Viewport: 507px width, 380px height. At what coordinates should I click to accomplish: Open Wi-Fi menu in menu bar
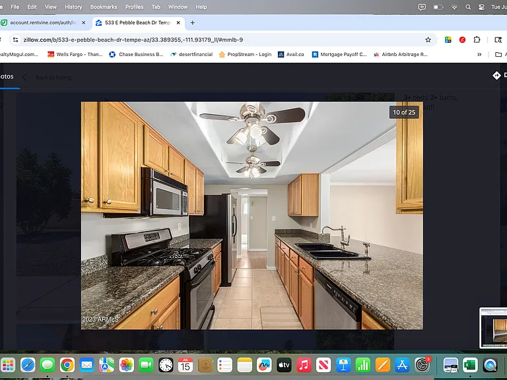click(x=454, y=7)
